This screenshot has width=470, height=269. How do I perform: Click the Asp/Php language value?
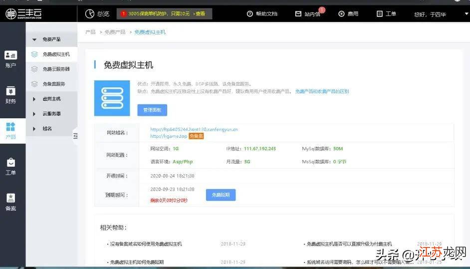183,162
